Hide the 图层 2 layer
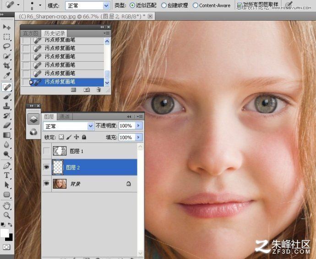The width and height of the screenshot is (316, 259). pyautogui.click(x=46, y=167)
